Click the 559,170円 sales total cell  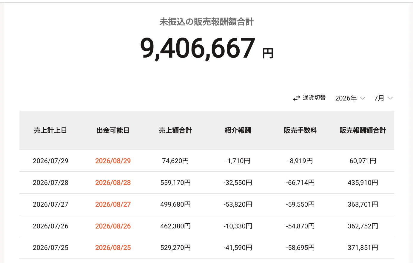click(x=175, y=182)
